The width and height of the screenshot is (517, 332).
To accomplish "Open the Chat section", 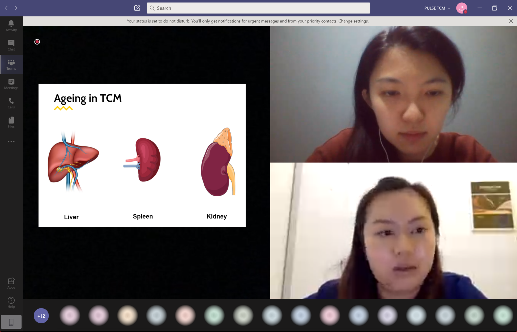I will (x=11, y=45).
